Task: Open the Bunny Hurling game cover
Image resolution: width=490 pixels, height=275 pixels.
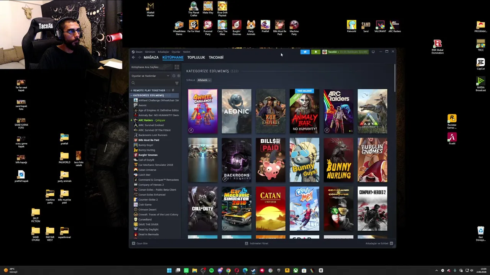Action: point(338,160)
